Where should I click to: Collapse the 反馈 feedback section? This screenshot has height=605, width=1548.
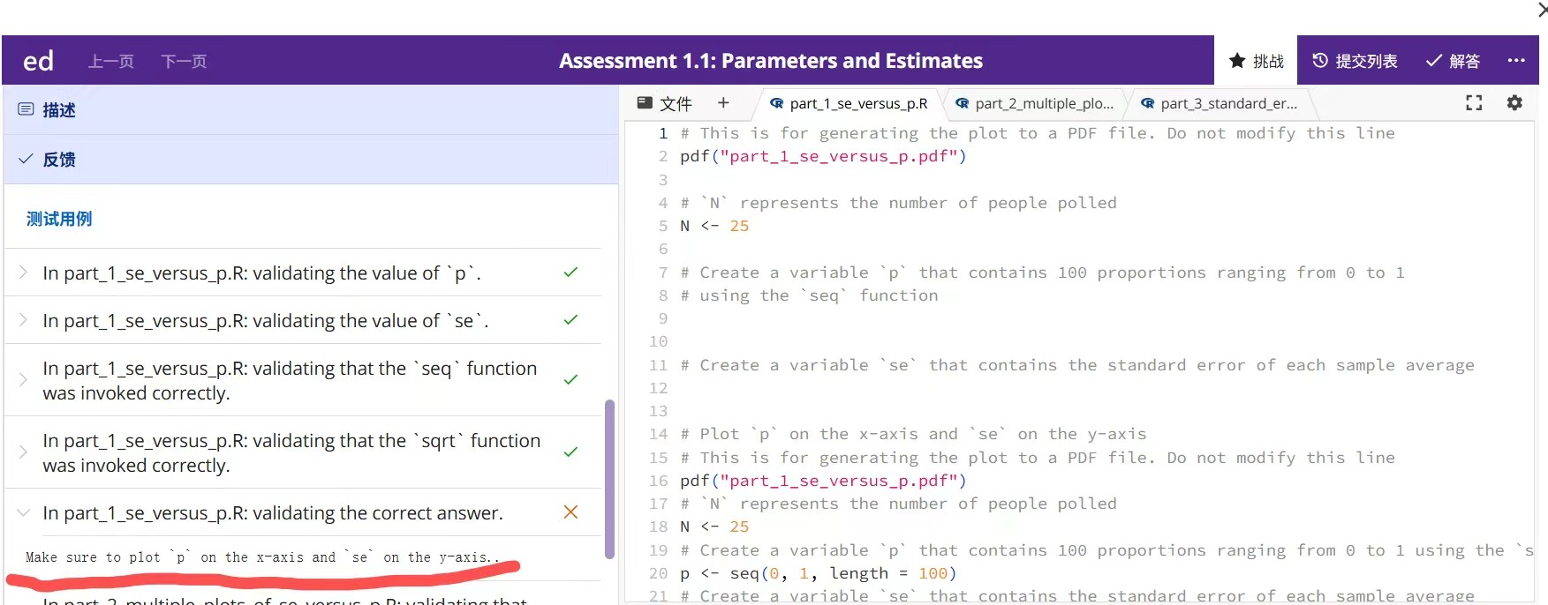pos(311,160)
